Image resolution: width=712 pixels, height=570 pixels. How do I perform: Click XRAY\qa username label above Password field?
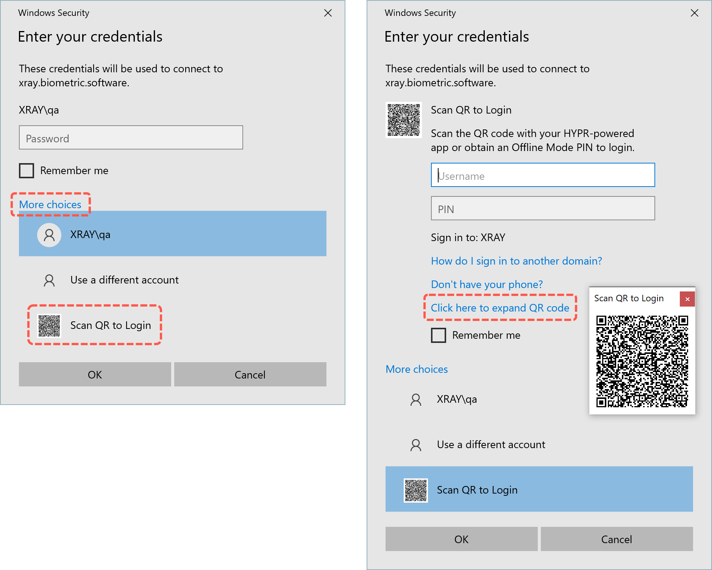click(39, 110)
